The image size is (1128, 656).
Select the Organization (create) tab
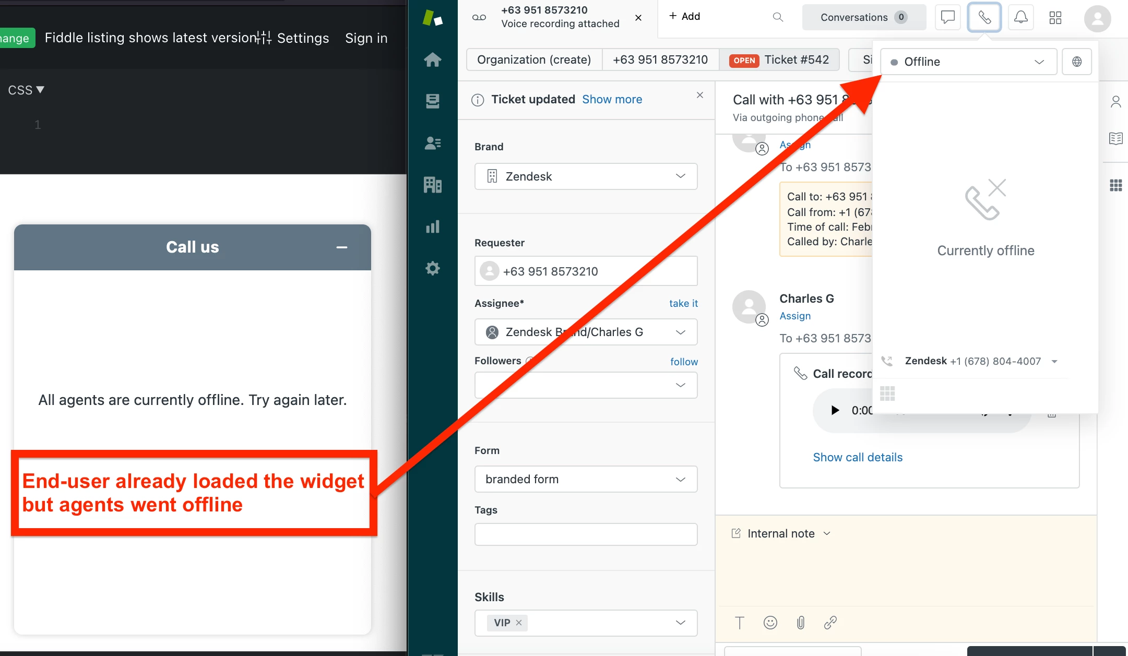pos(533,59)
